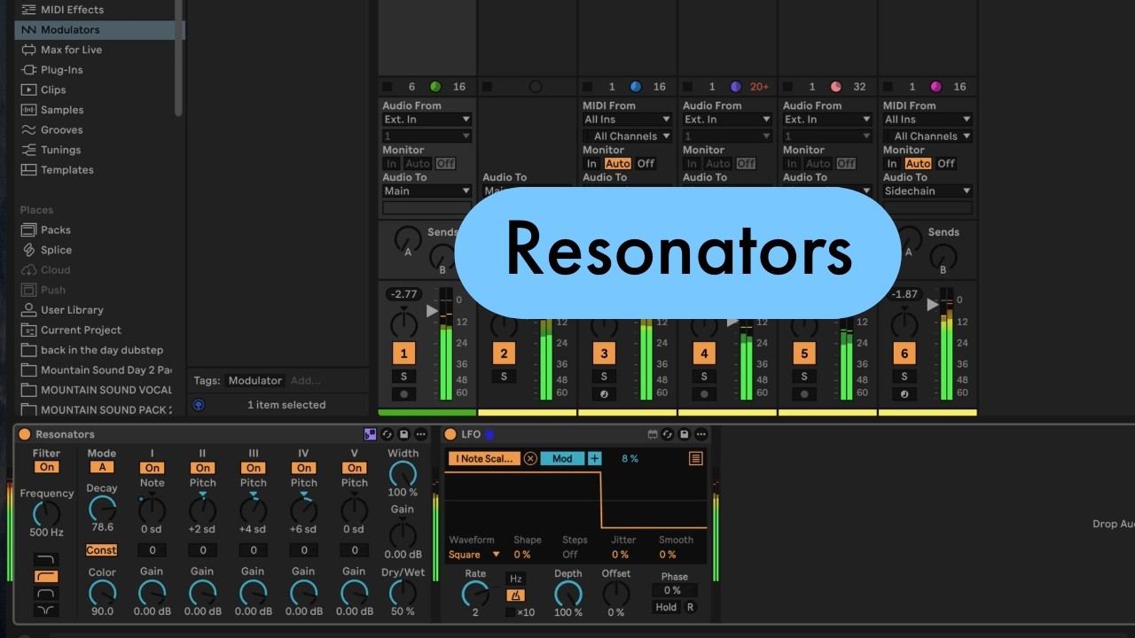Viewport: 1135px width, 638px height.
Task: Show the Clips category
Action: tap(53, 89)
